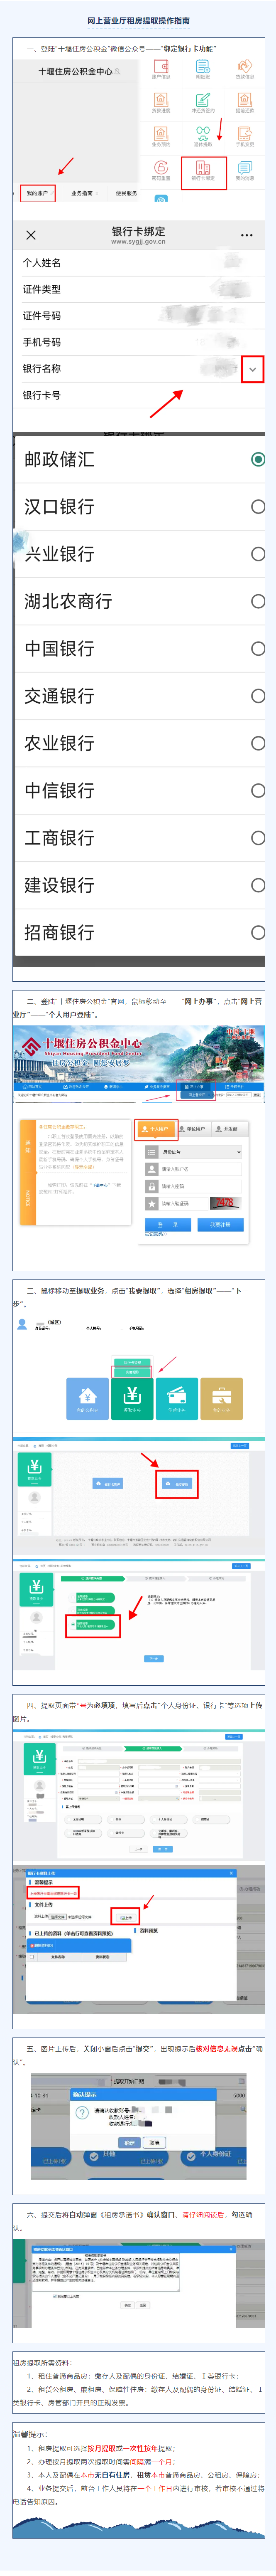The image size is (276, 2576).
Task: Open 业务指南 bottom menu
Action: [x=82, y=193]
